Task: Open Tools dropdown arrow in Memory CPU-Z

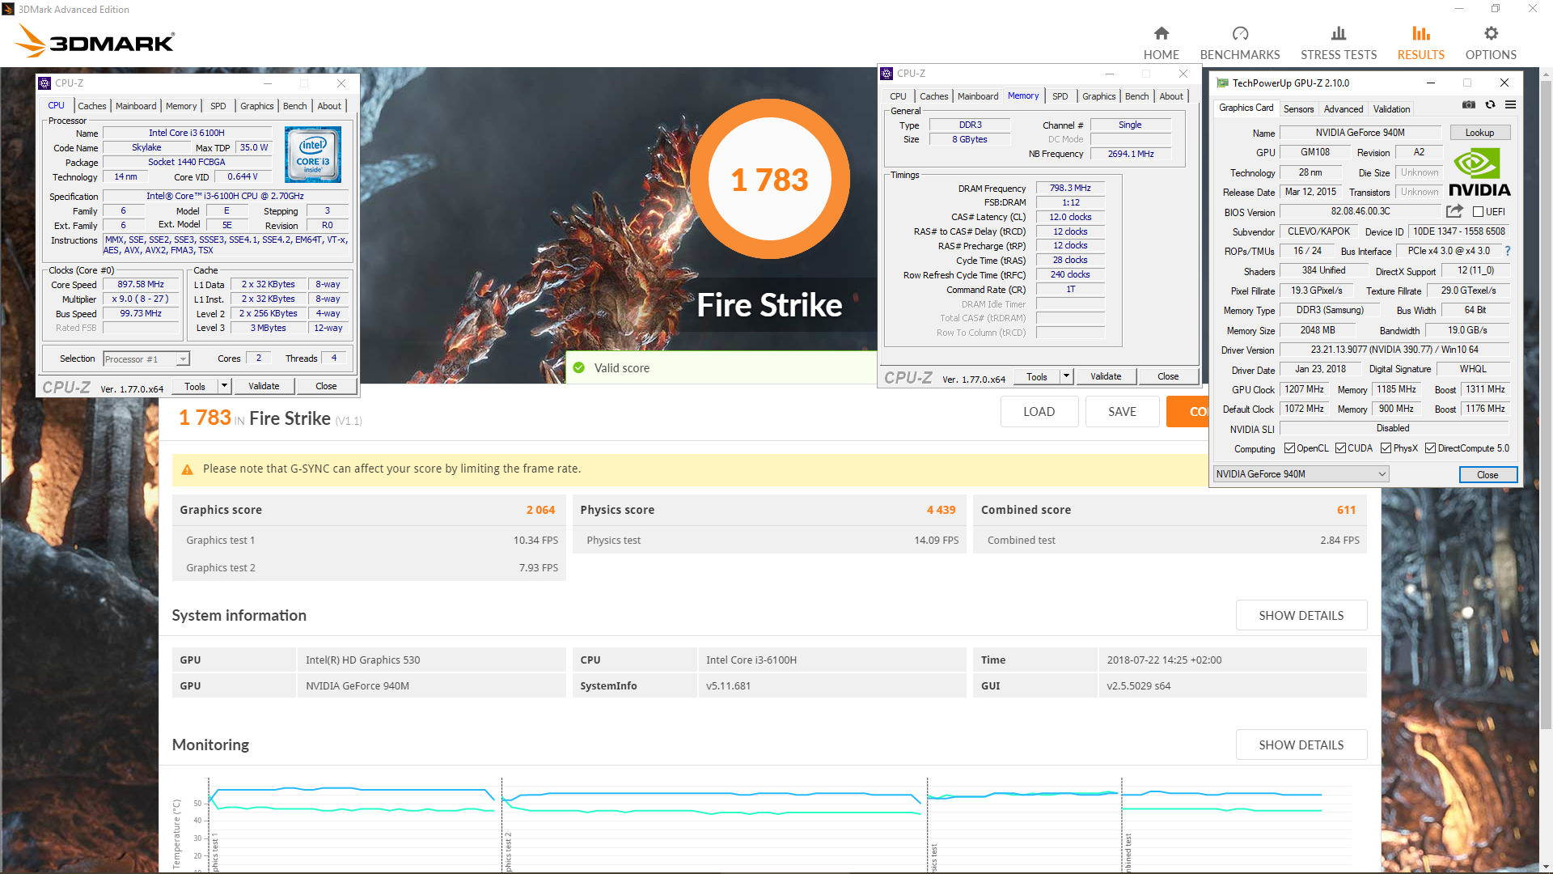Action: [1066, 376]
